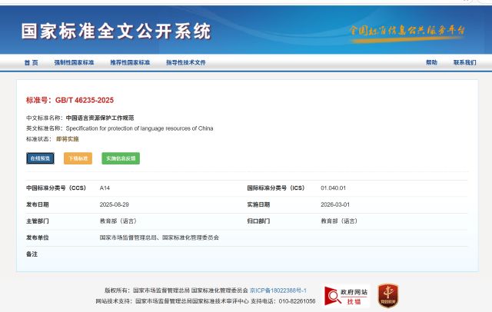Viewport: 492px width, 312px height.
Task: Select 指导性技术文件 in navigation
Action: pyautogui.click(x=185, y=62)
